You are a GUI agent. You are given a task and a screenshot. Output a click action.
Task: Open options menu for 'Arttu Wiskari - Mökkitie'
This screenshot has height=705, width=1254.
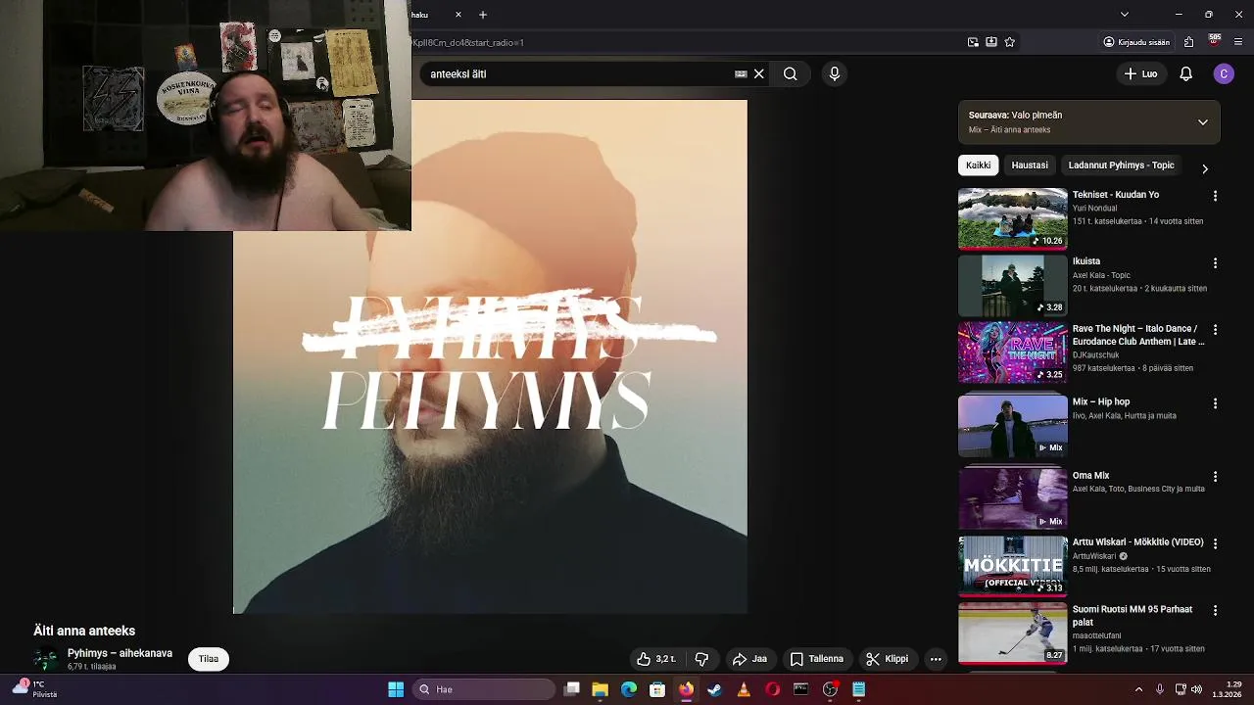coord(1215,543)
